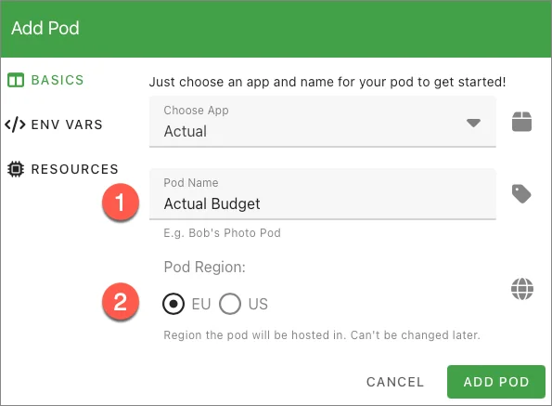Click the Choose App label in dropdown
This screenshot has width=552, height=406.
coord(196,111)
